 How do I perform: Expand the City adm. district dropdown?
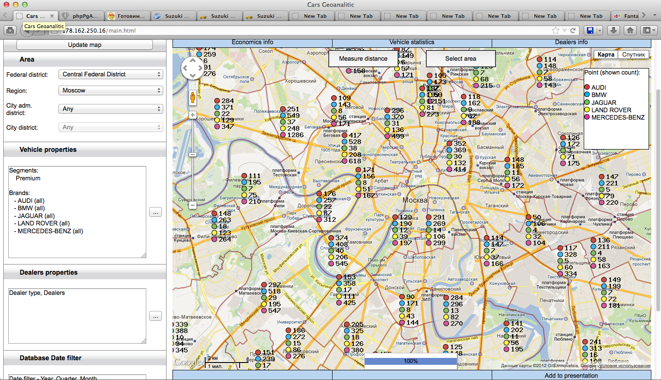click(110, 109)
